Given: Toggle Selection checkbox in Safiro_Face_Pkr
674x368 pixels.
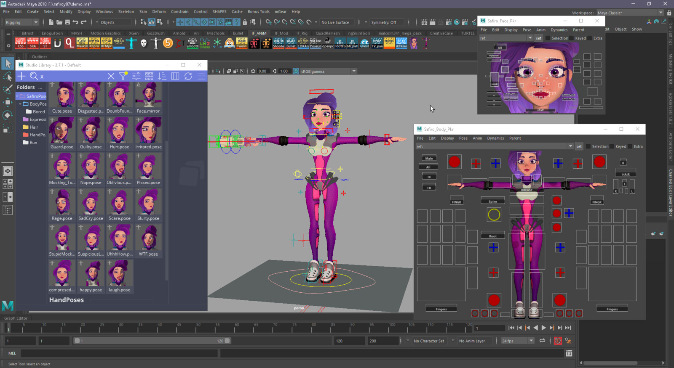Looking at the screenshot, I should [548, 38].
